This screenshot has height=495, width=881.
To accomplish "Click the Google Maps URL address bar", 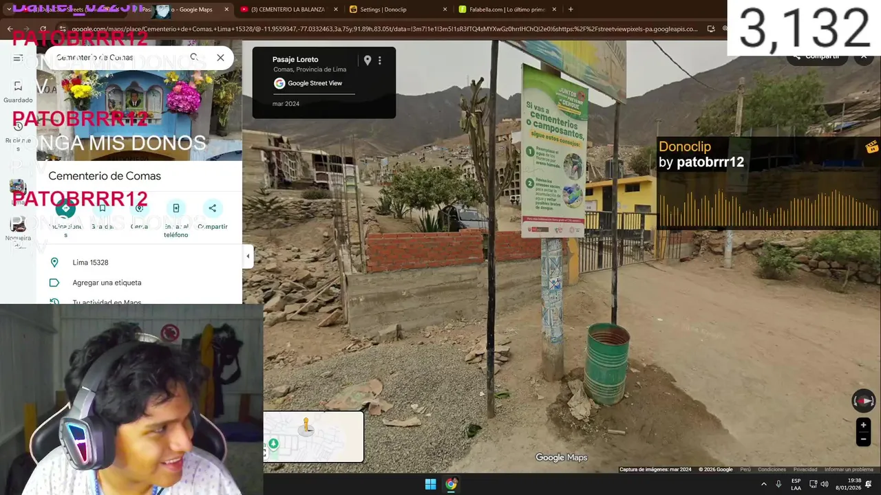I will tap(384, 29).
